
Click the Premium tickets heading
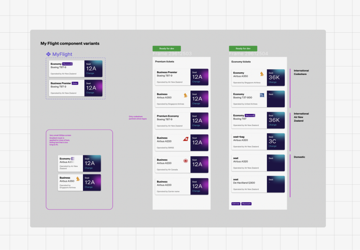coord(165,62)
